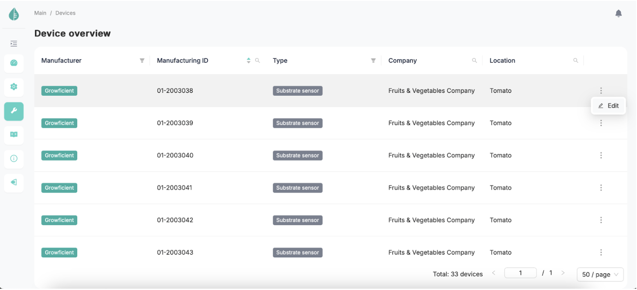Open the settings gear icon in sidebar
The height and width of the screenshot is (290, 637).
click(14, 87)
